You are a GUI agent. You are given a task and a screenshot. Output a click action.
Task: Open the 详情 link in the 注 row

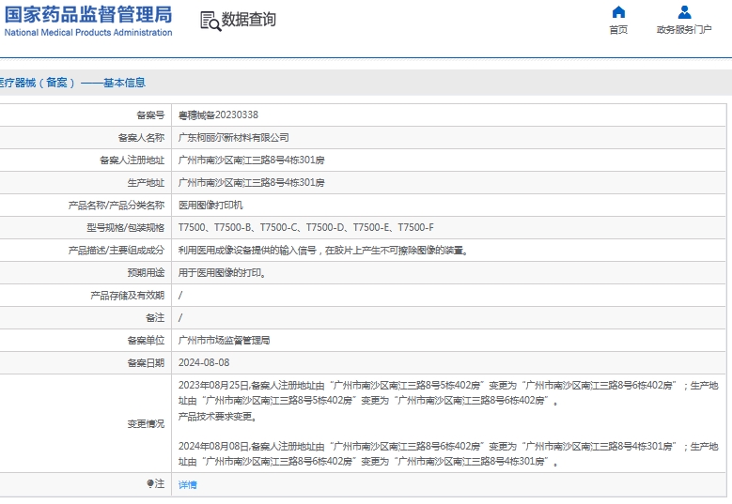click(187, 485)
